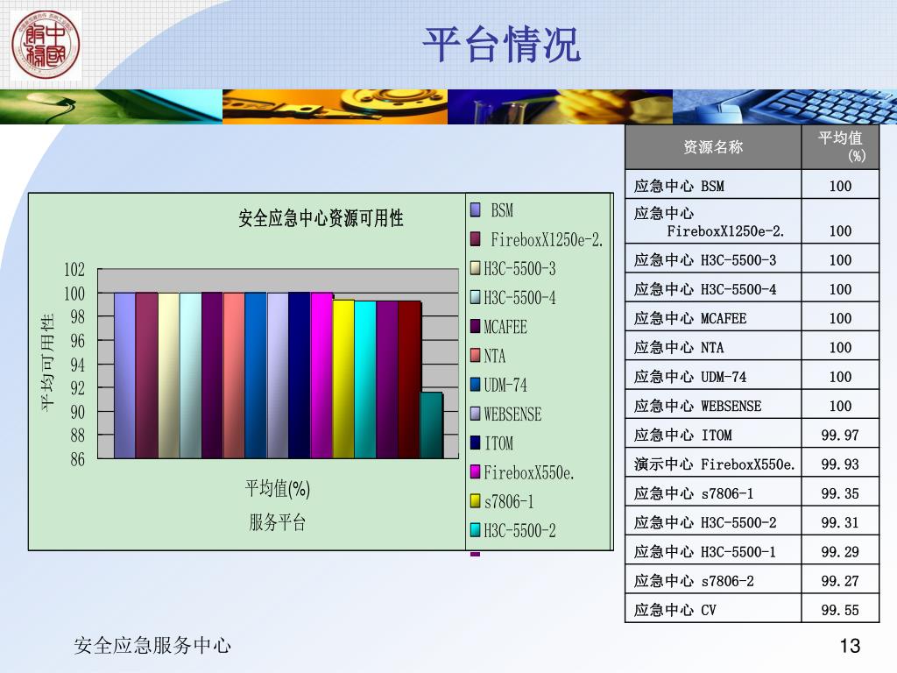Select legend label WEBSENSE

tap(512, 414)
